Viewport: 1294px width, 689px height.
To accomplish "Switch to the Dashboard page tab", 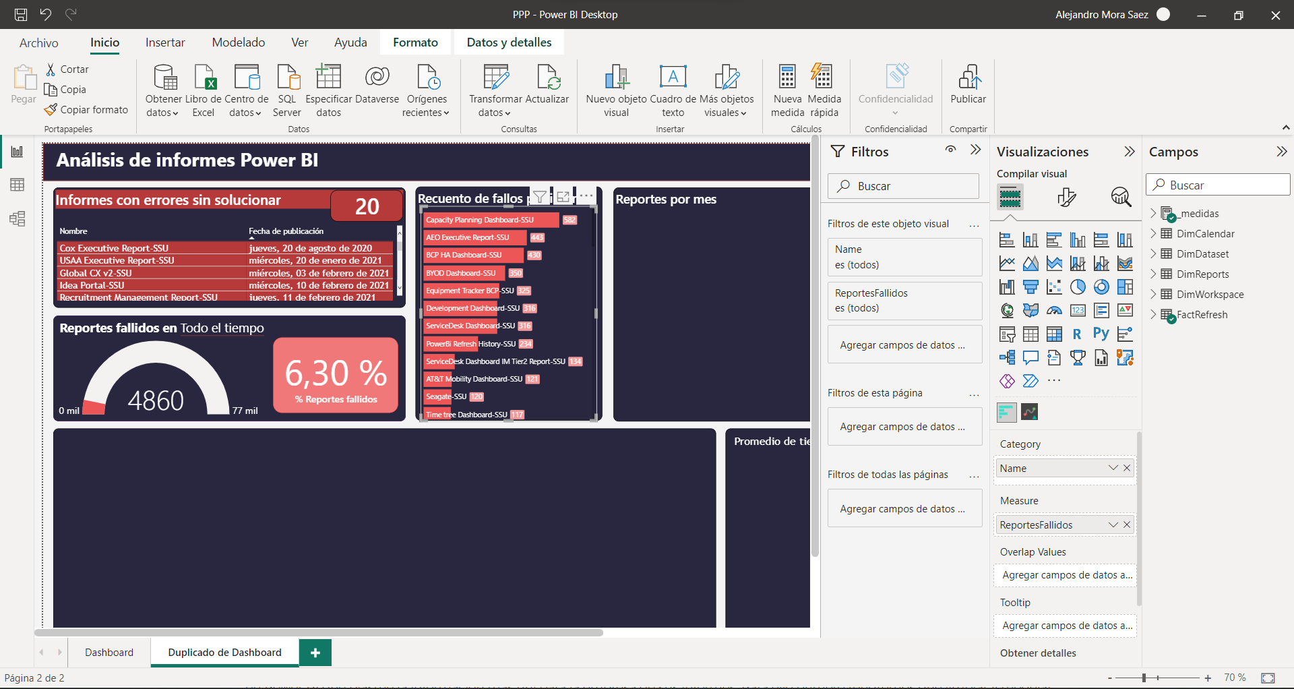I will tap(109, 653).
